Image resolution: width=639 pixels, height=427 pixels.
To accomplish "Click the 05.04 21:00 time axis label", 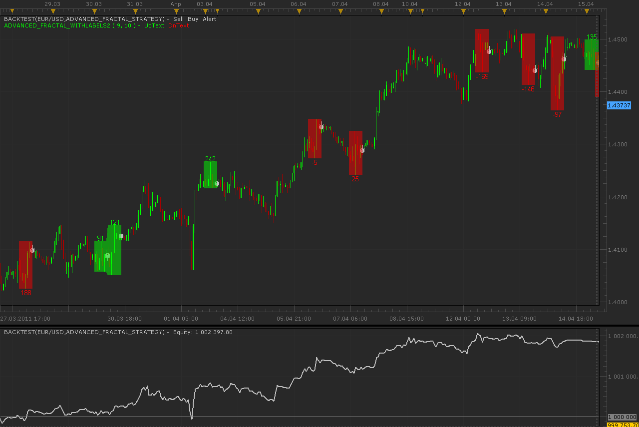I will click(294, 319).
